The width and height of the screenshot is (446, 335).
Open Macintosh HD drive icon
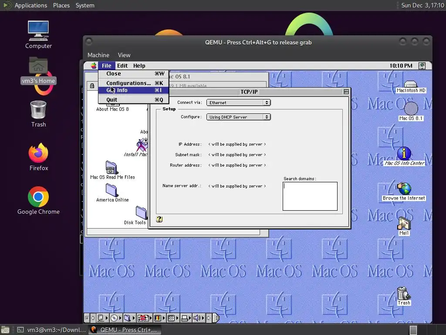(x=411, y=87)
